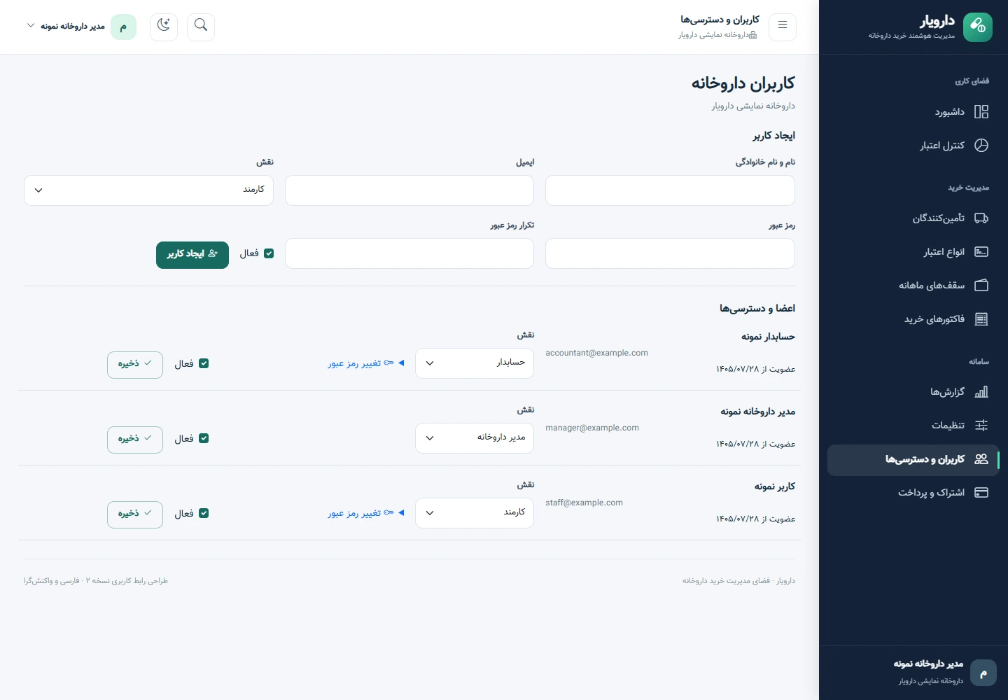Focus the نام و نام خانوادگی input field
1008x700 pixels.
click(x=670, y=190)
